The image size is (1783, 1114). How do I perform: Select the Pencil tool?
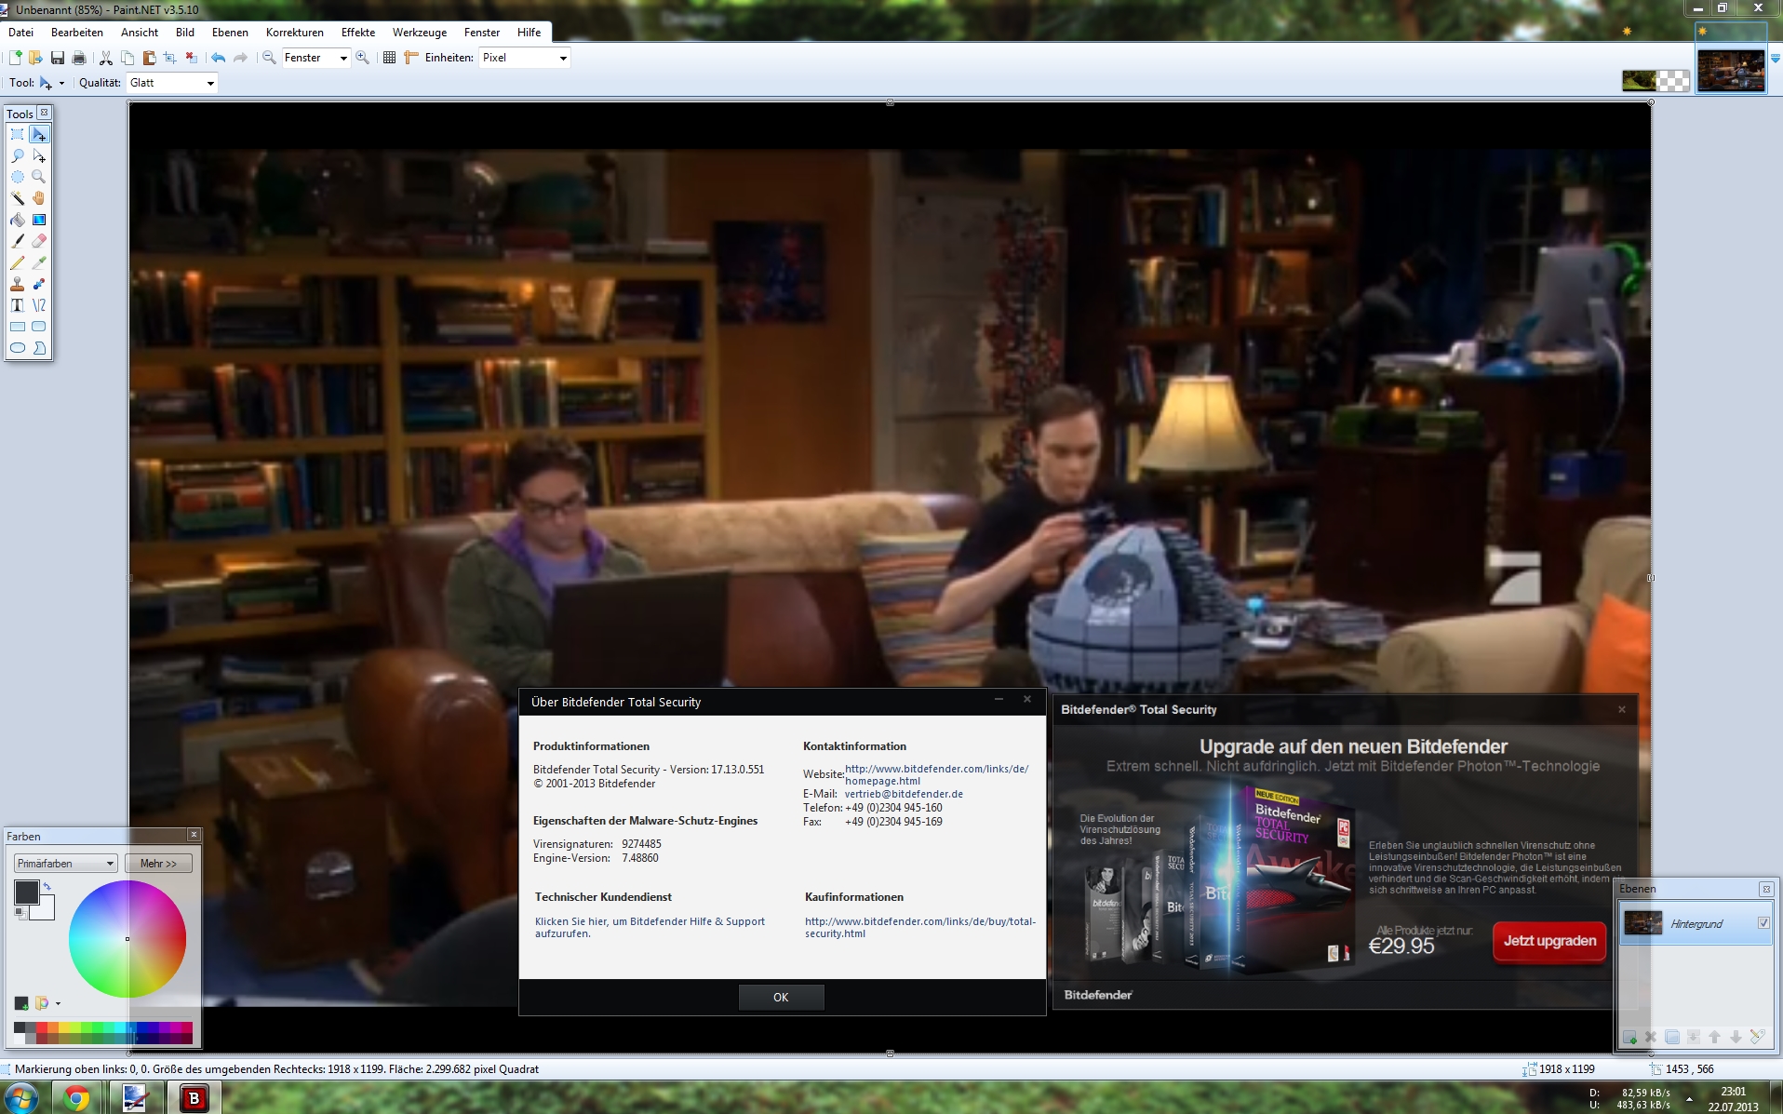[17, 262]
